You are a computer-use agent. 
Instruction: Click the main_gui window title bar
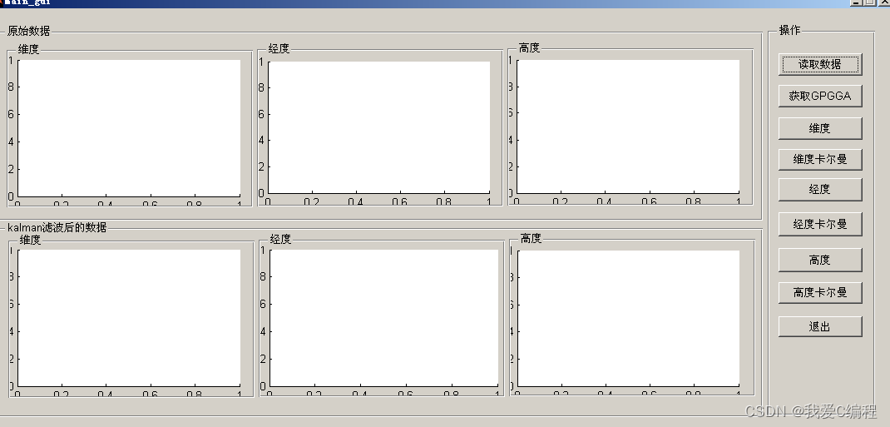445,2
